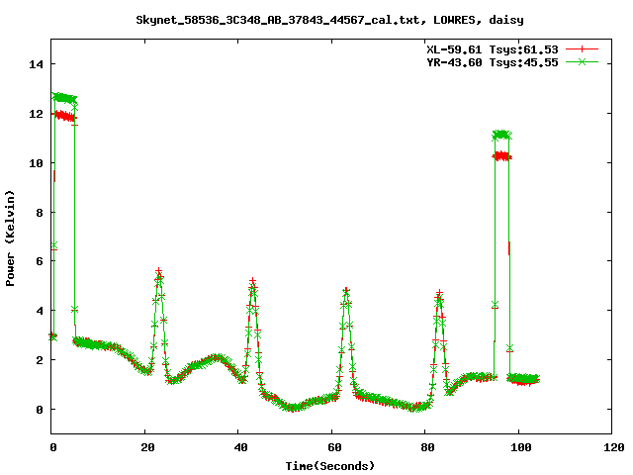Click x-axis tick label 20
Image resolution: width=633 pixels, height=475 pixels.
pyautogui.click(x=147, y=447)
